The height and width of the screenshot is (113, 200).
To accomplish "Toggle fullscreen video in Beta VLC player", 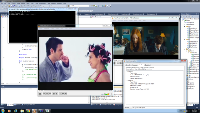I will (x=53, y=94).
